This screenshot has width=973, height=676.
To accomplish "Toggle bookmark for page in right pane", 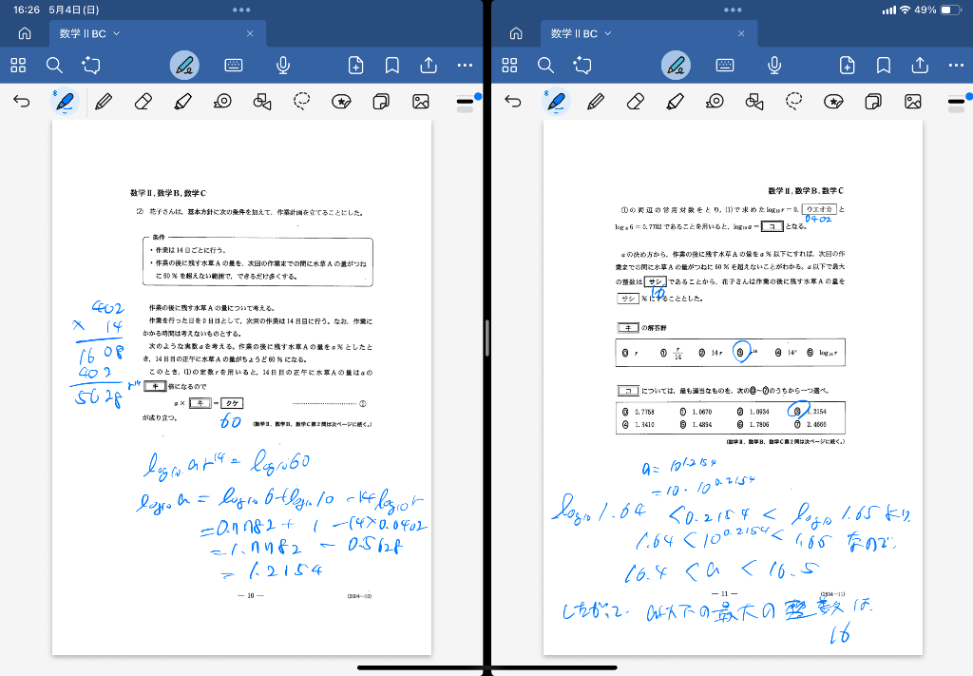I will tap(884, 65).
